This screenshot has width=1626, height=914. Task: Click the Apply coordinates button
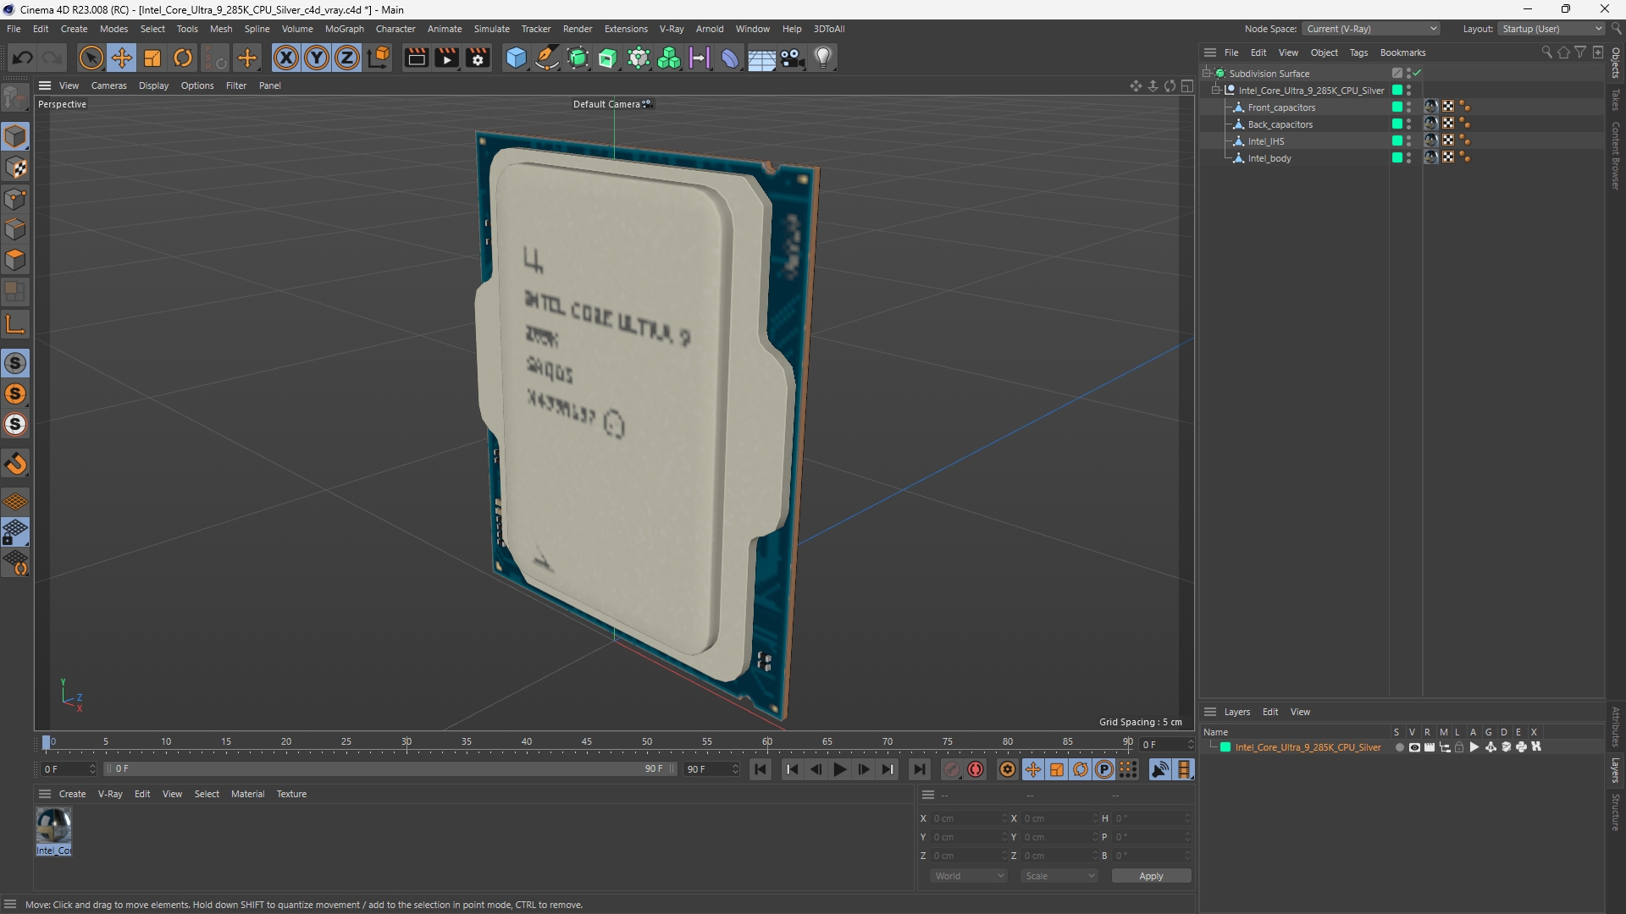pyautogui.click(x=1151, y=876)
